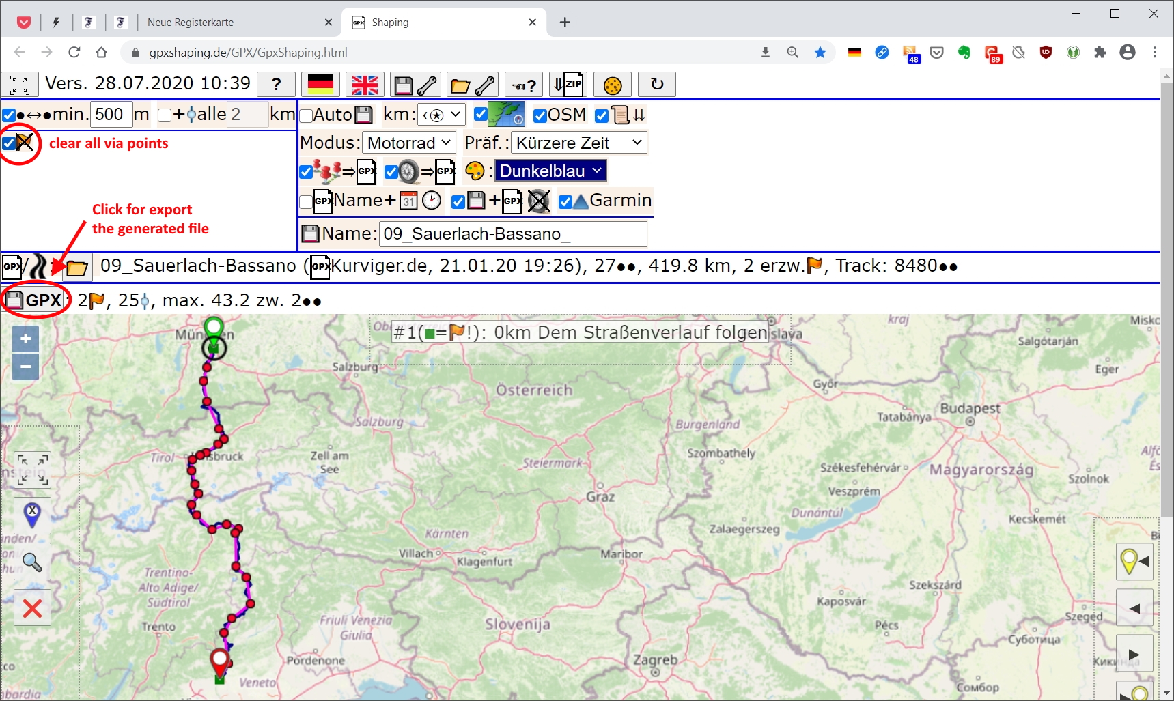Open the Modus dropdown showing Motorrad

click(x=408, y=143)
